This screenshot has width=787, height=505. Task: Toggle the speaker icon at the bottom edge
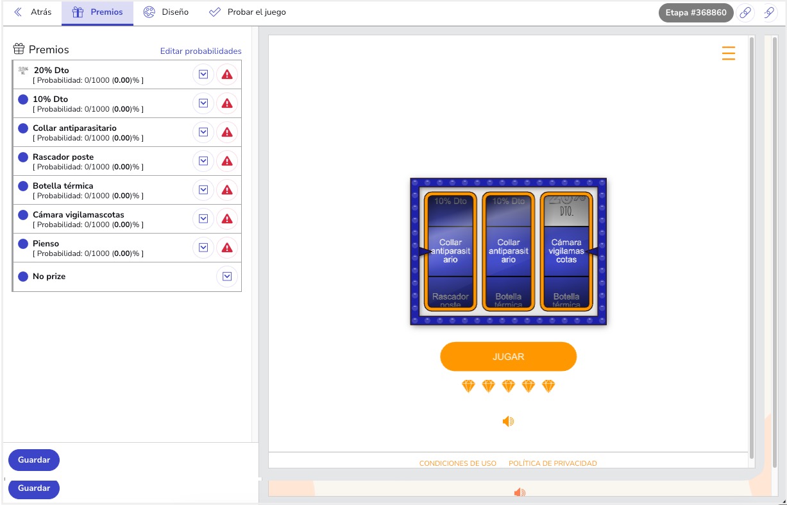pyautogui.click(x=520, y=493)
